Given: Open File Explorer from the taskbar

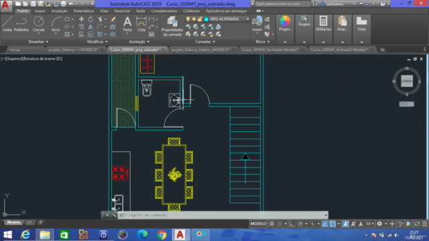Looking at the screenshot, I should [45, 234].
